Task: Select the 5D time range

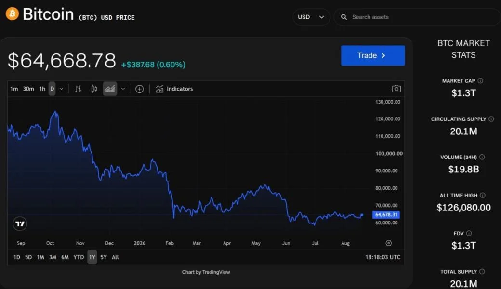Action: pos(28,257)
